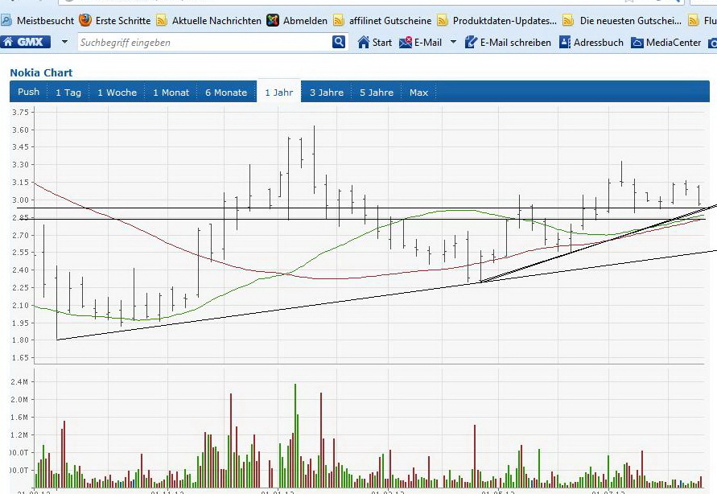Click the Meistbesucht bookmark icon
This screenshot has height=494, width=717.
(x=6, y=21)
